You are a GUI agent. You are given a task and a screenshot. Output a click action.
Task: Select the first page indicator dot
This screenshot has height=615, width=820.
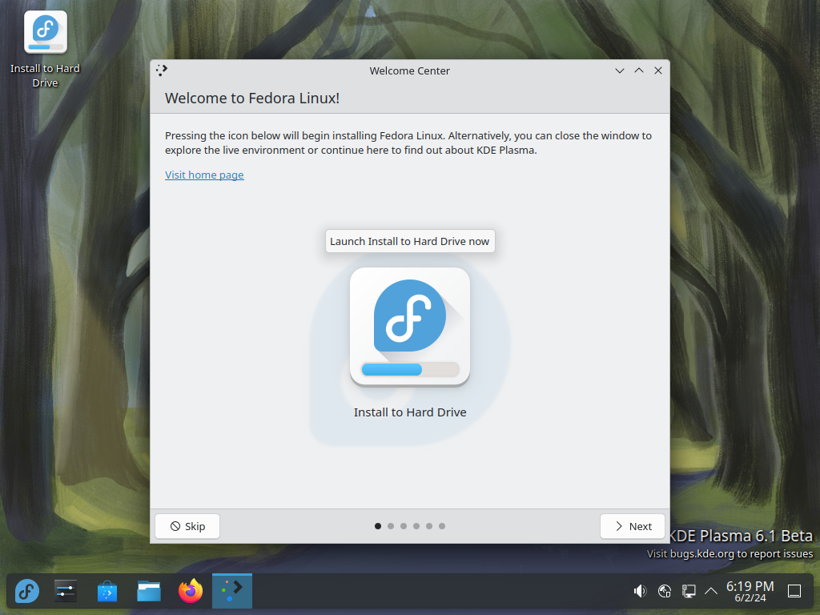pyautogui.click(x=378, y=526)
